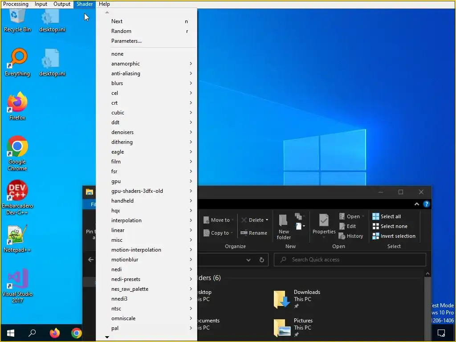Image resolution: width=456 pixels, height=342 pixels.
Task: Click Rename in Explorer ribbon
Action: pyautogui.click(x=253, y=233)
